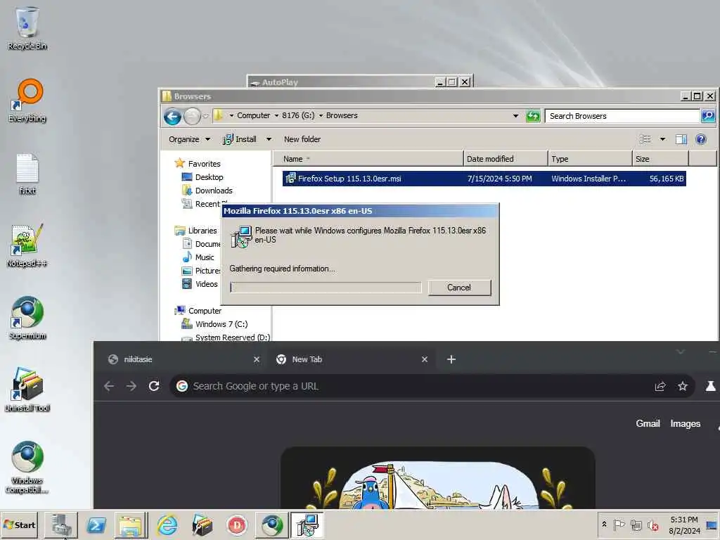The width and height of the screenshot is (720, 540).
Task: Click the muted volume tray icon
Action: point(653,525)
